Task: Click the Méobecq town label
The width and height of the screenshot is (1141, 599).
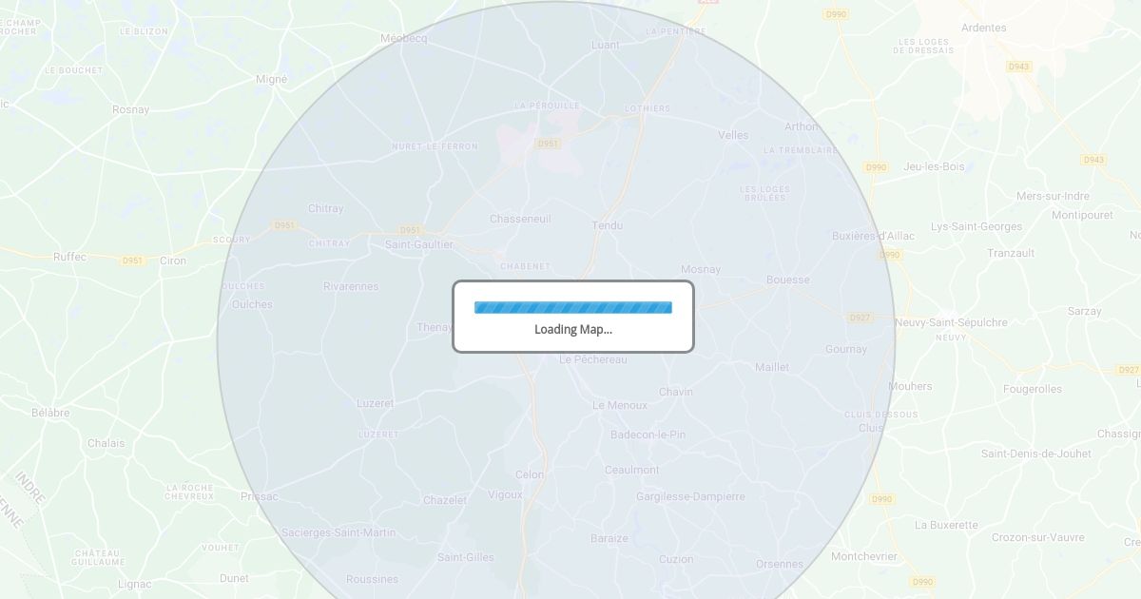Action: coord(404,38)
